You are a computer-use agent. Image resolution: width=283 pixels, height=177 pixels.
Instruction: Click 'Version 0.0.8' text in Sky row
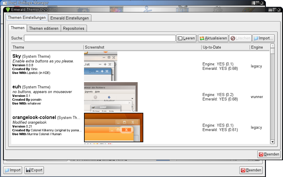click(23, 65)
